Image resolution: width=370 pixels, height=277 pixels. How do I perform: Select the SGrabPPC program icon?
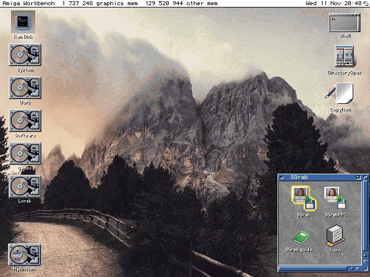point(335,199)
